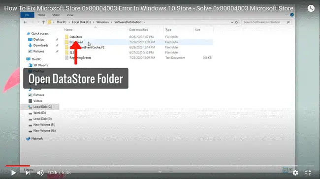Screen dimensions: 320x179
Task: Click the Watch Later clock icon
Action: click(311, 8)
